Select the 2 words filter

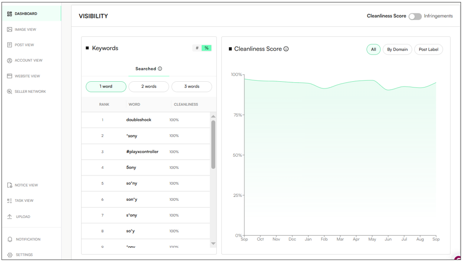[149, 87]
